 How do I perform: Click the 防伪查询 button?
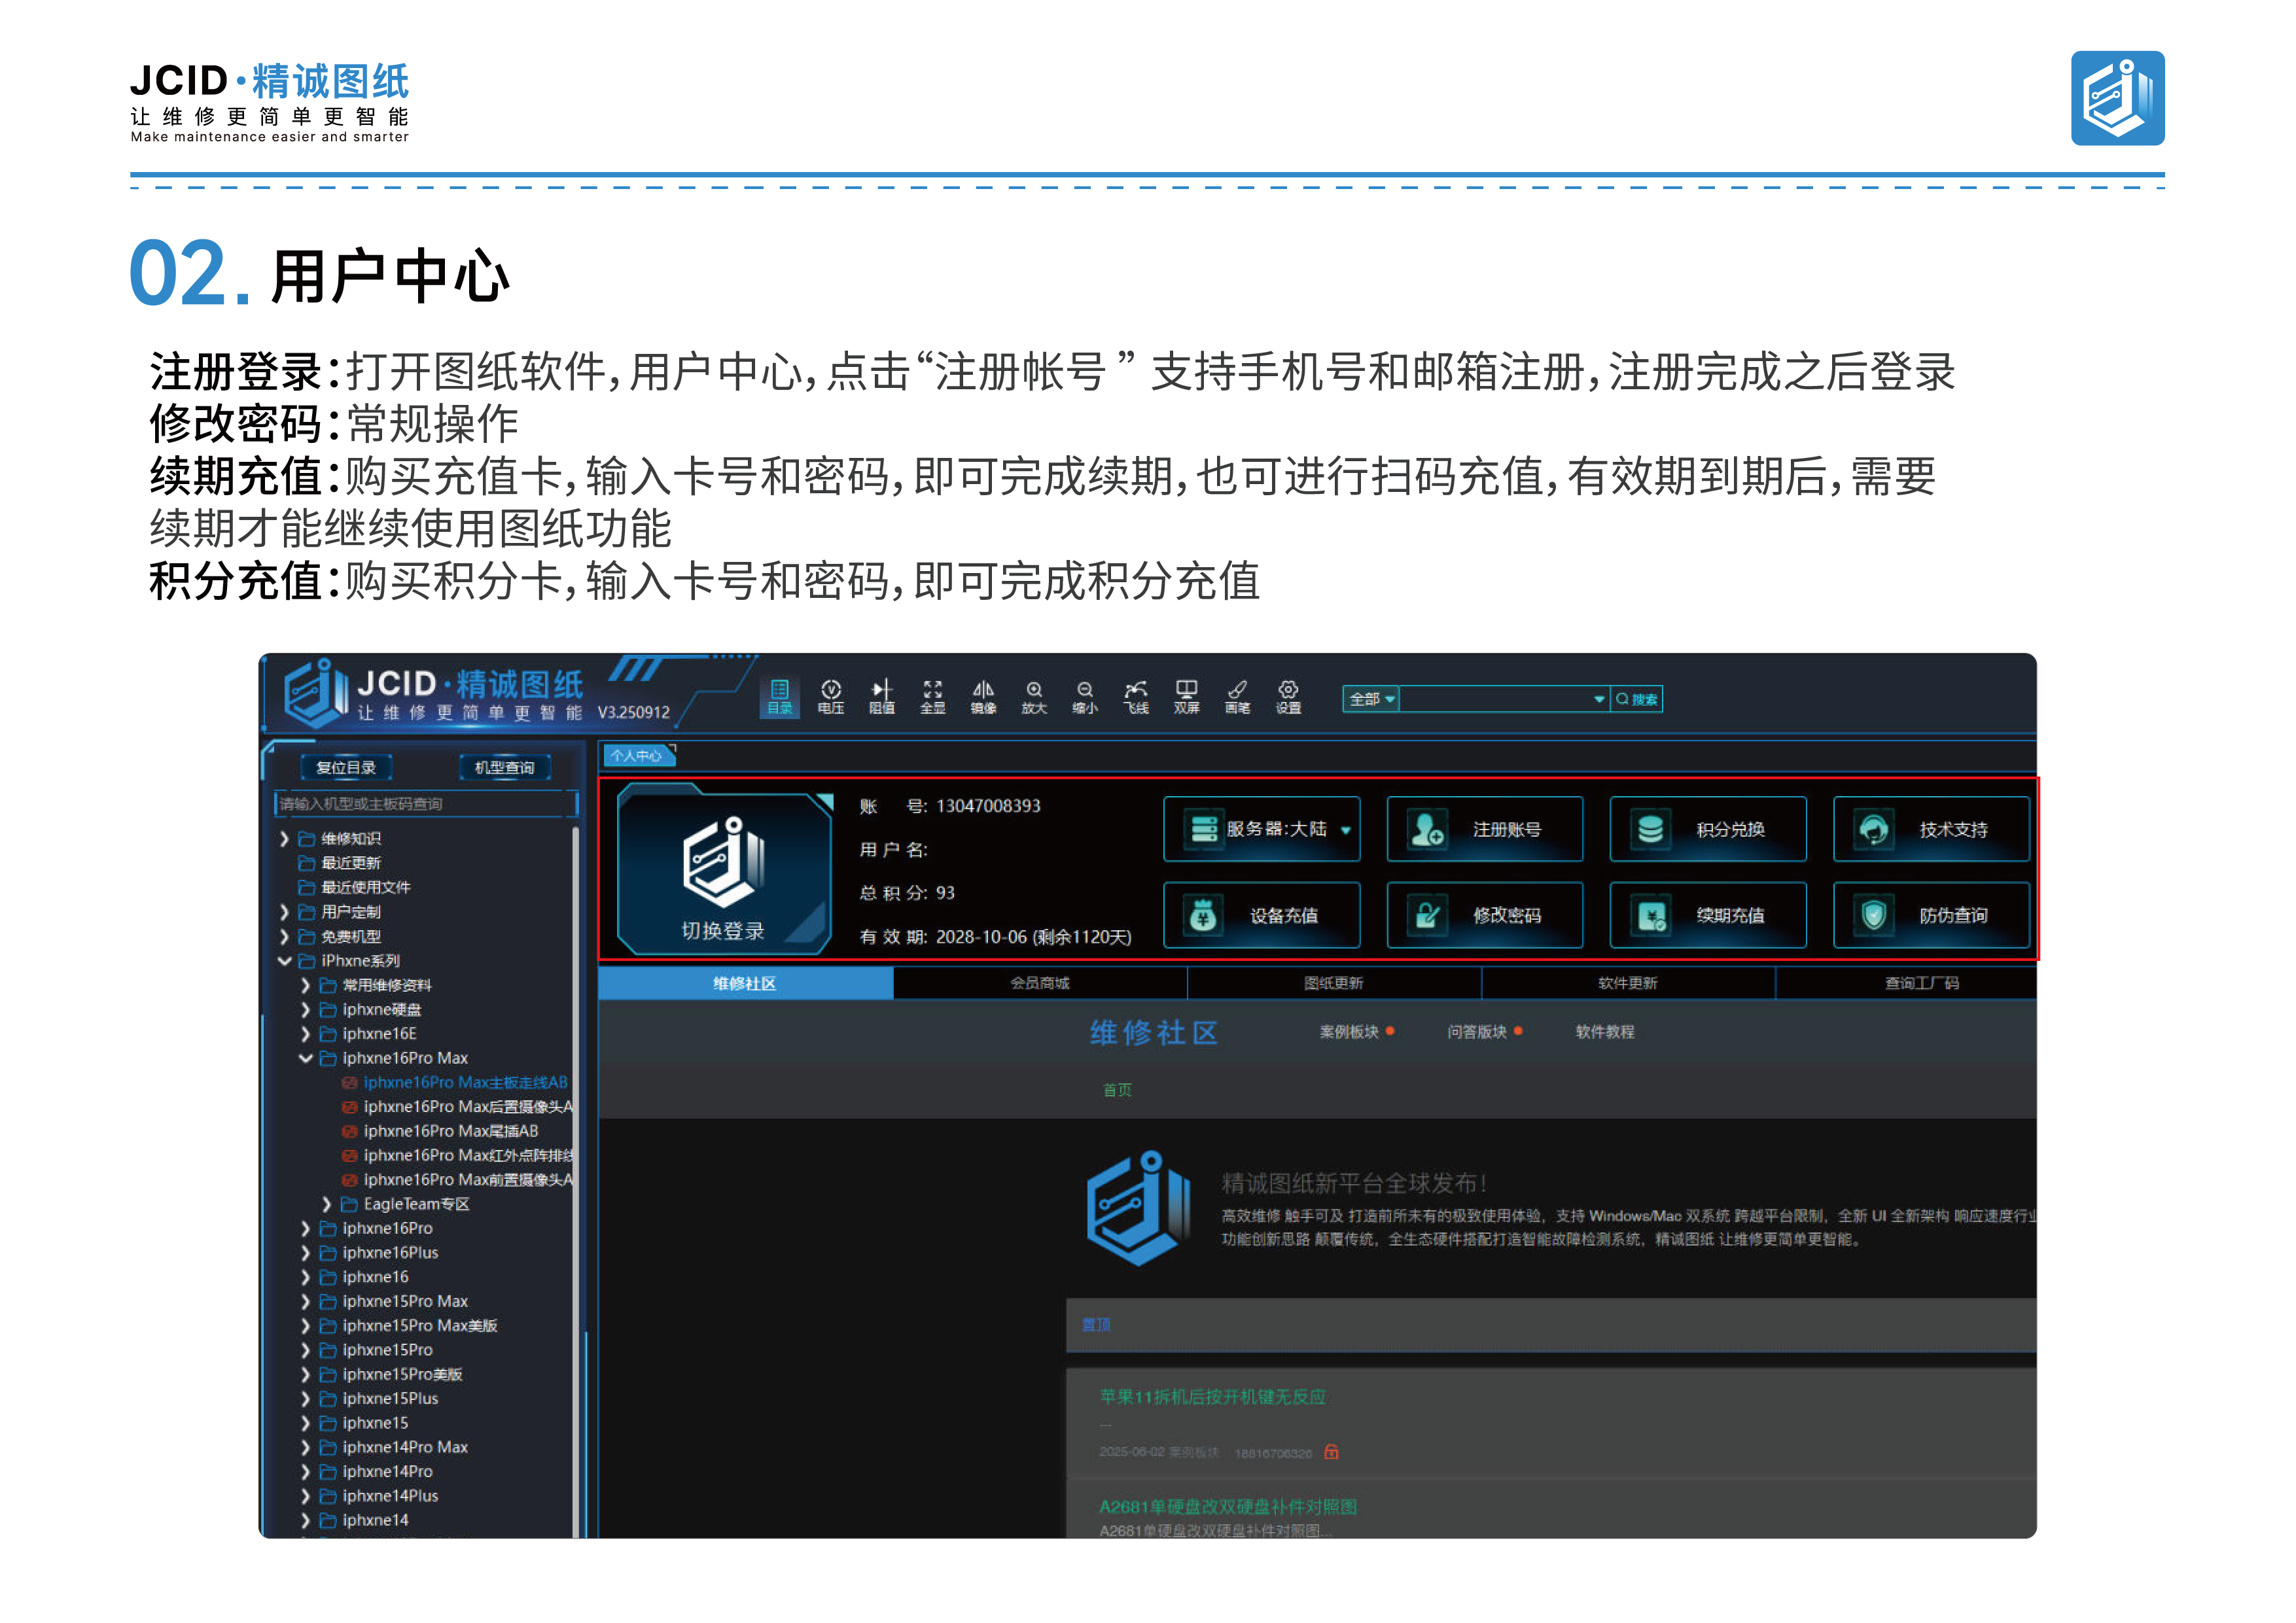[1931, 915]
